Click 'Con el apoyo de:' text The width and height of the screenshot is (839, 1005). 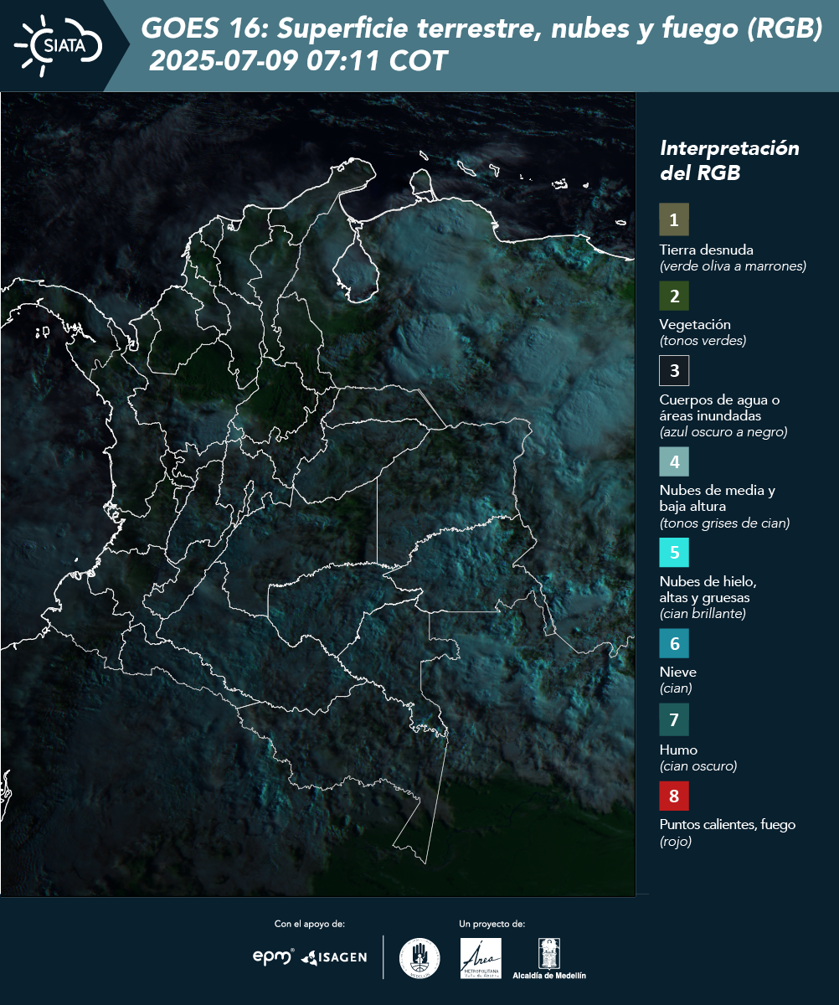[310, 924]
